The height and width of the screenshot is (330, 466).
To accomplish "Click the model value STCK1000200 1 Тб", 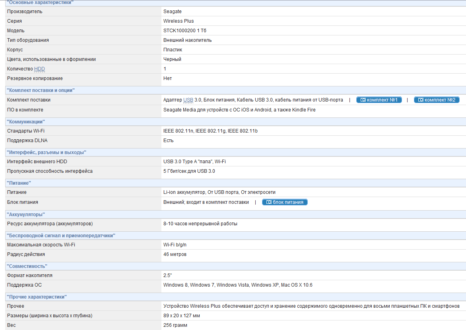I will click(184, 31).
